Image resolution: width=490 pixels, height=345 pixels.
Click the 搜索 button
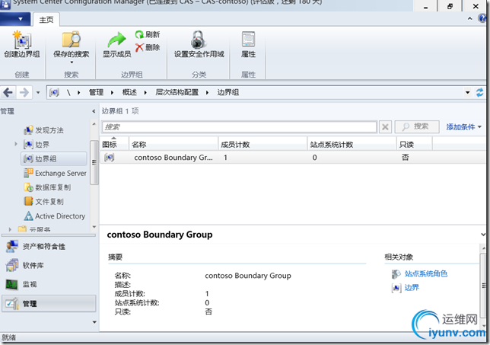416,126
